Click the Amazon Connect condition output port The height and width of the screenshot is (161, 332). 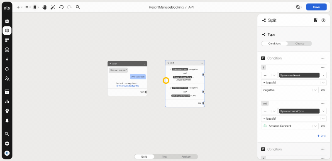(x=203, y=75)
